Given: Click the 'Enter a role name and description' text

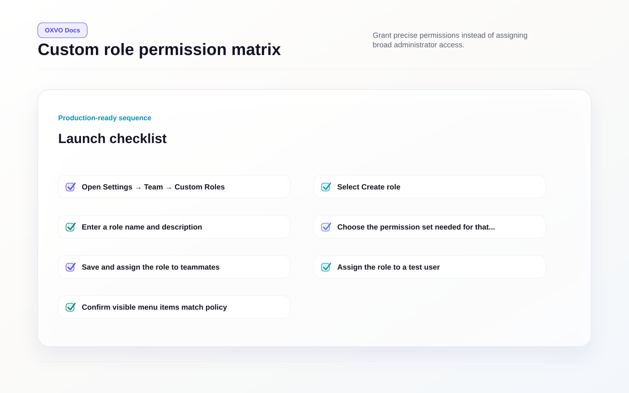Looking at the screenshot, I should pos(142,227).
